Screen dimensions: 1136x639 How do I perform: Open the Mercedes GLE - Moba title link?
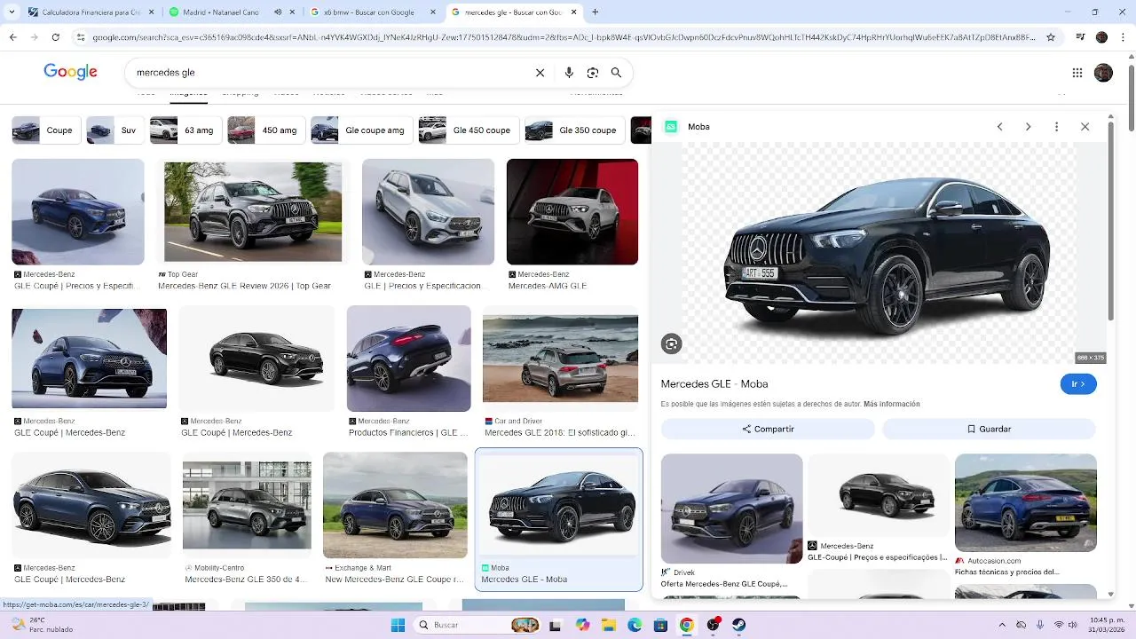[x=714, y=384]
